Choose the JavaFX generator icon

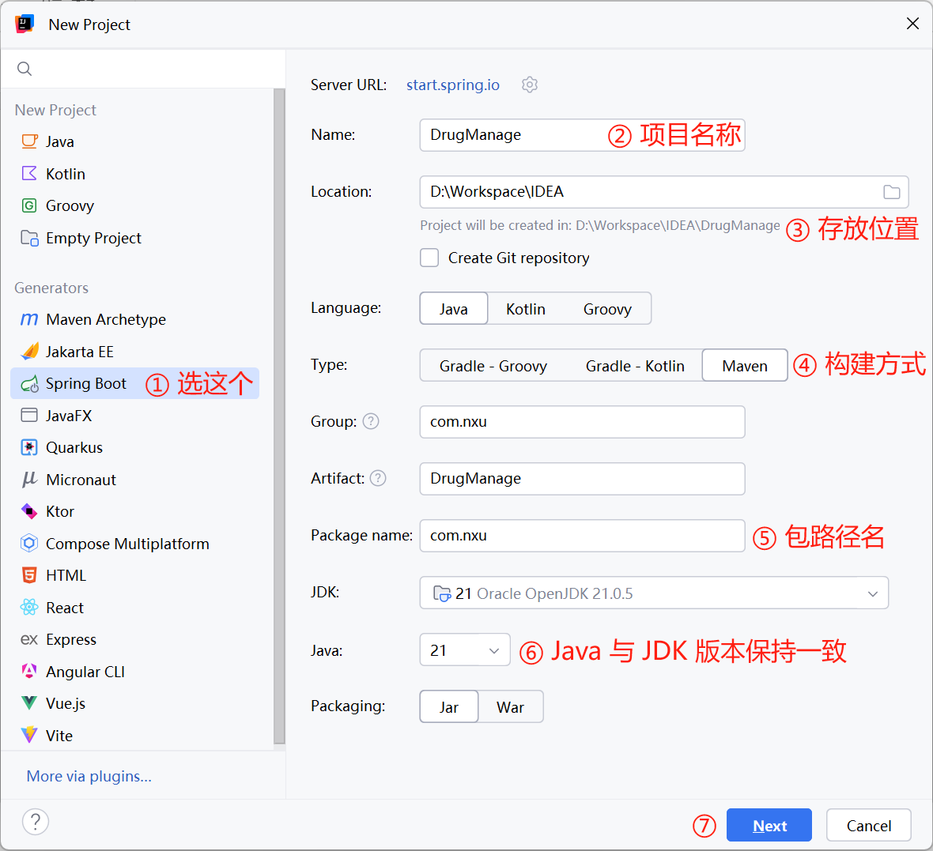[29, 415]
